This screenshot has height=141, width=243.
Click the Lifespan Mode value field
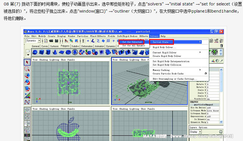click(213, 111)
